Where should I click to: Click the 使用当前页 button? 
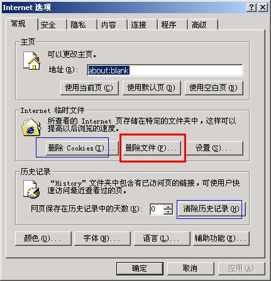89,88
